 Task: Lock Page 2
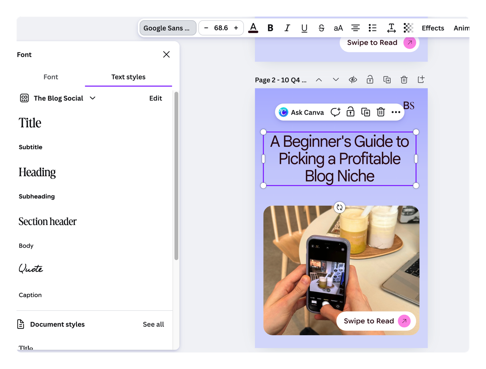[370, 80]
